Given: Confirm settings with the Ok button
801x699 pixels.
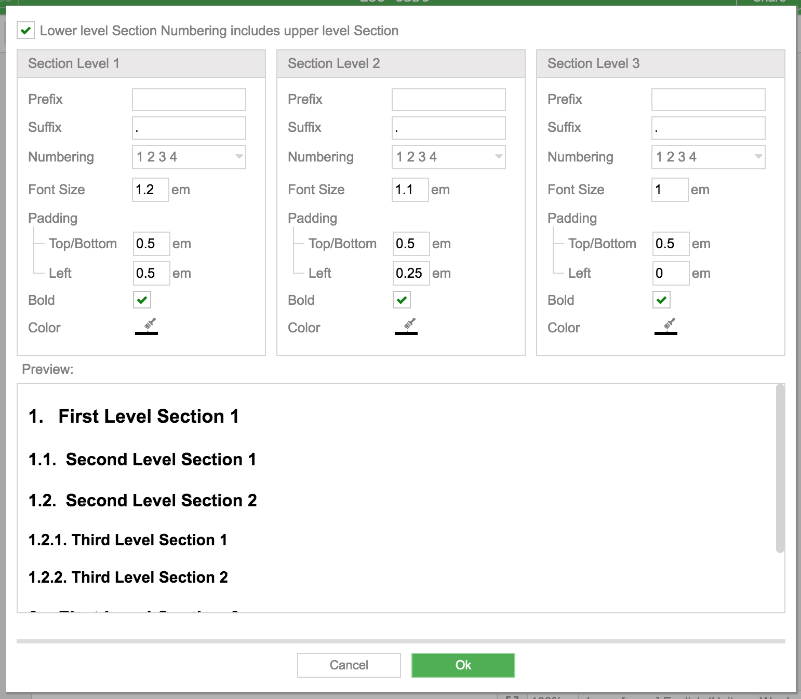Looking at the screenshot, I should tap(463, 665).
